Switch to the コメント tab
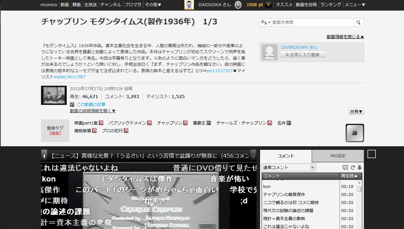This screenshot has height=229, width=404. tap(286, 156)
